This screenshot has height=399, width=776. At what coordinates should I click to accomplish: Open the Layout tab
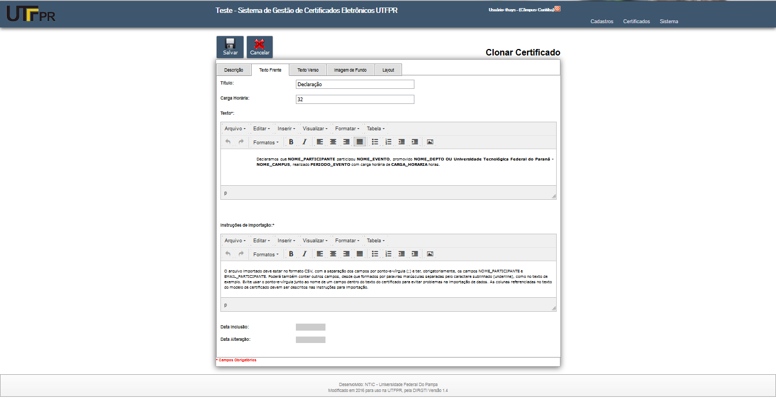click(388, 70)
